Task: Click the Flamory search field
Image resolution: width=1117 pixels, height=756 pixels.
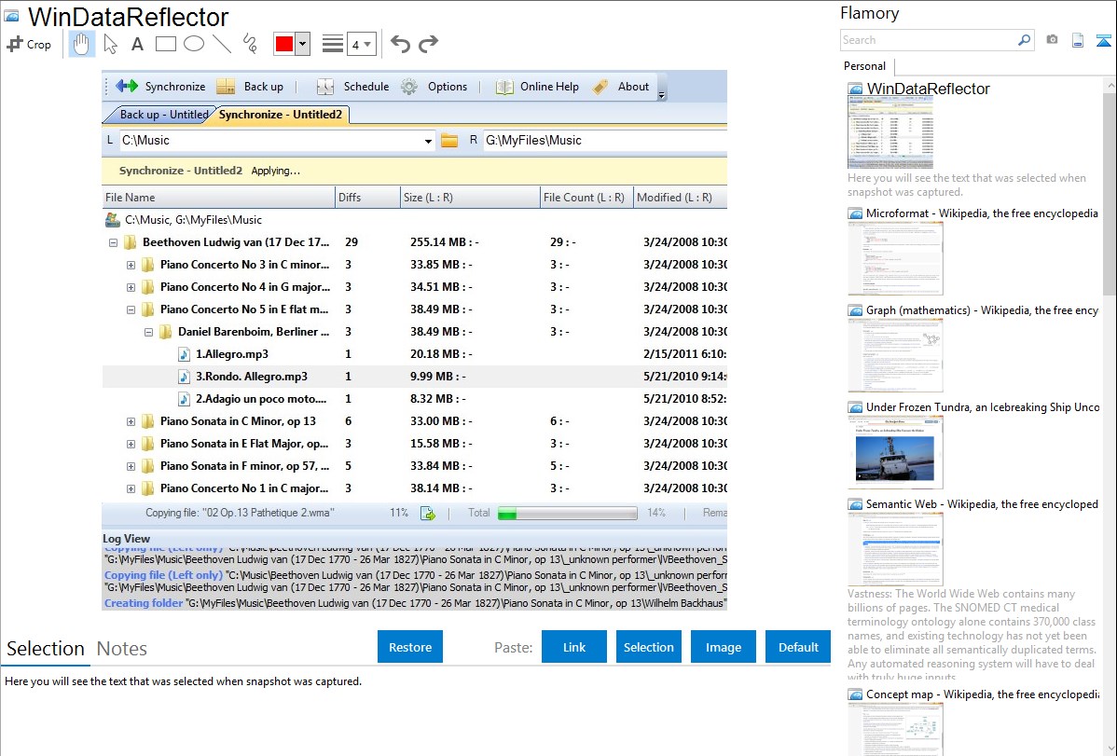Action: (928, 40)
